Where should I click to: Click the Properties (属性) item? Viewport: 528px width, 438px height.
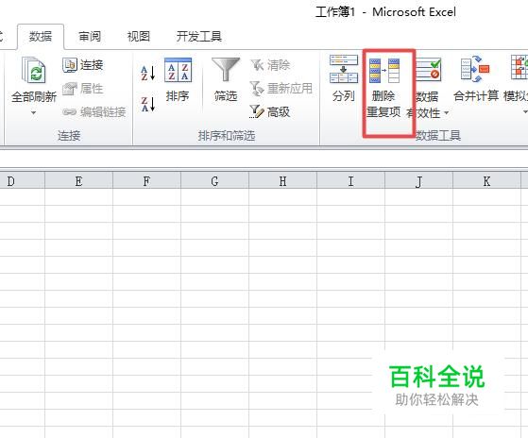pos(83,89)
